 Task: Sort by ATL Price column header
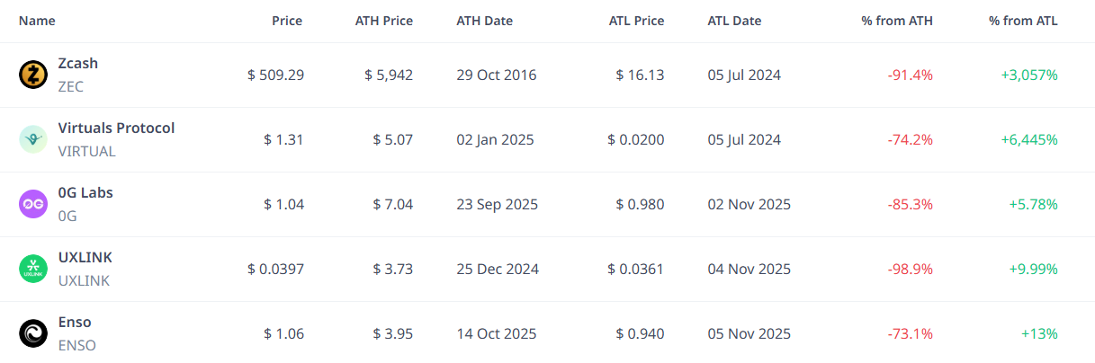pyautogui.click(x=636, y=21)
